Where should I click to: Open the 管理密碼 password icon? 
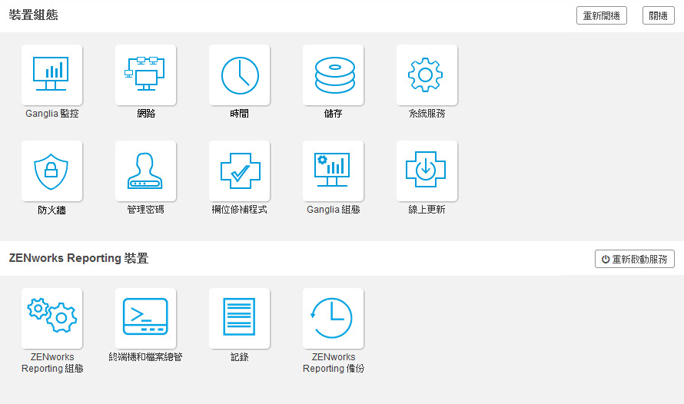(146, 171)
